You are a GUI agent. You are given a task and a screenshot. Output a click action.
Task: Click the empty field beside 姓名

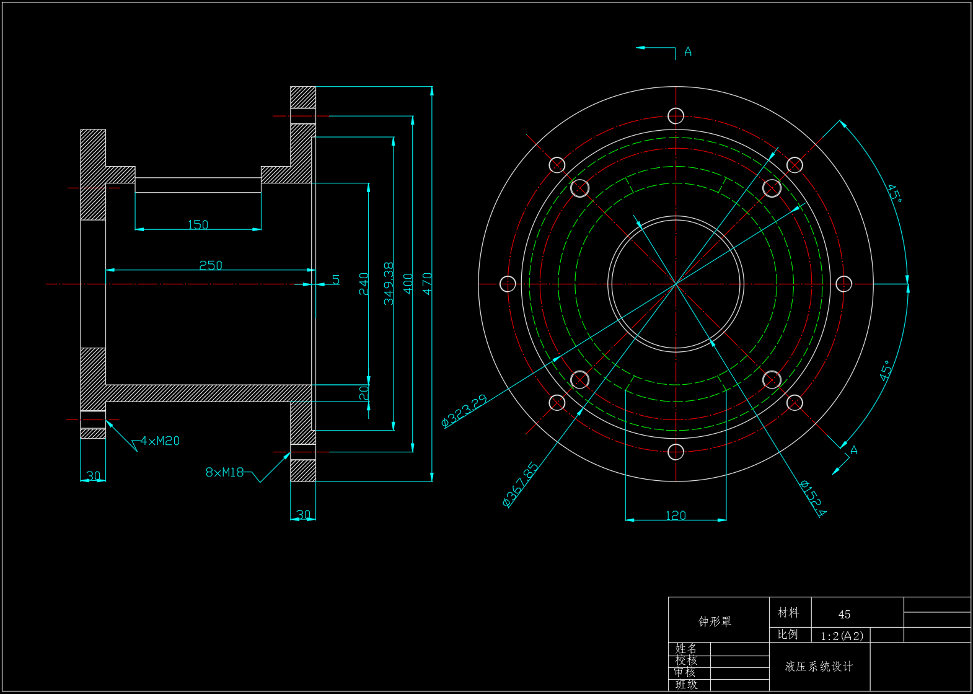(739, 649)
